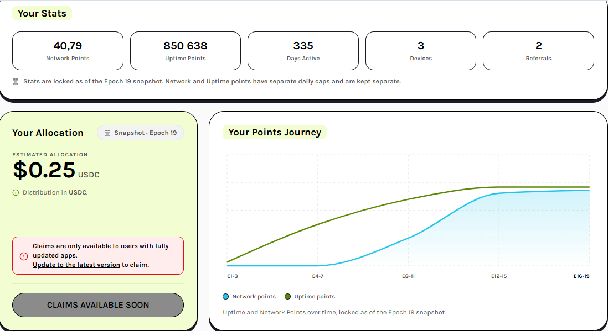Click the CLAIMS AVAILABLE SOON button

point(97,305)
